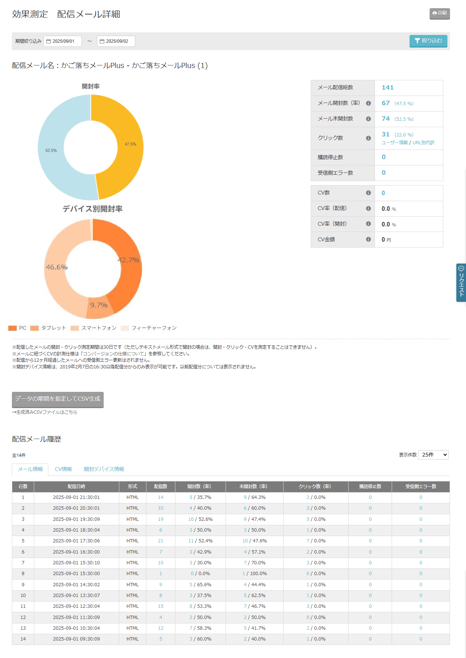
Task: Click the calendar icon in the start date field
Action: click(x=48, y=41)
